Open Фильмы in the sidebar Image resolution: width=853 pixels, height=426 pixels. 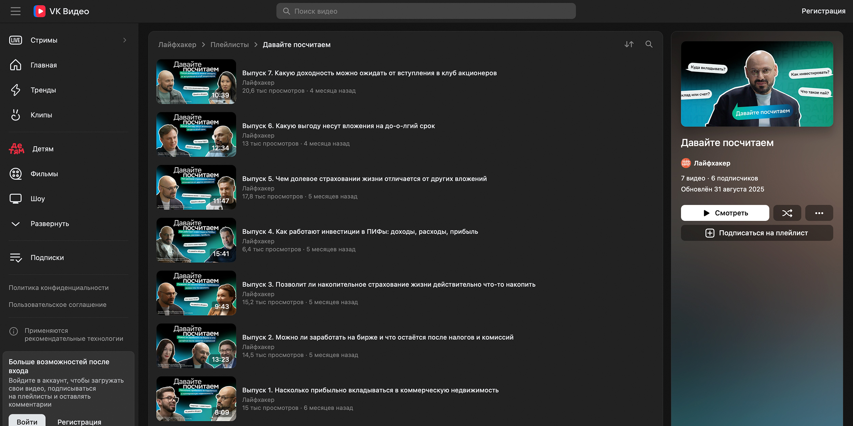pyautogui.click(x=44, y=174)
